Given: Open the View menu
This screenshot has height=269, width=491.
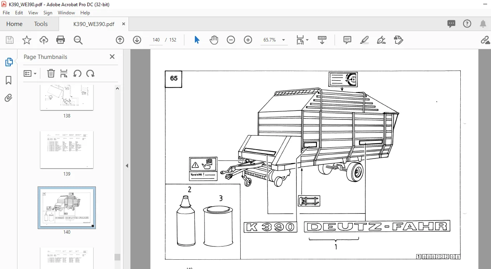Looking at the screenshot, I should coord(33,13).
